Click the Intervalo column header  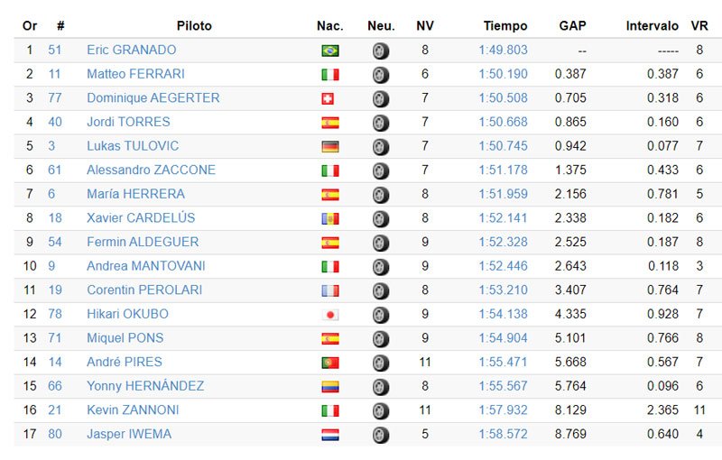(652, 26)
